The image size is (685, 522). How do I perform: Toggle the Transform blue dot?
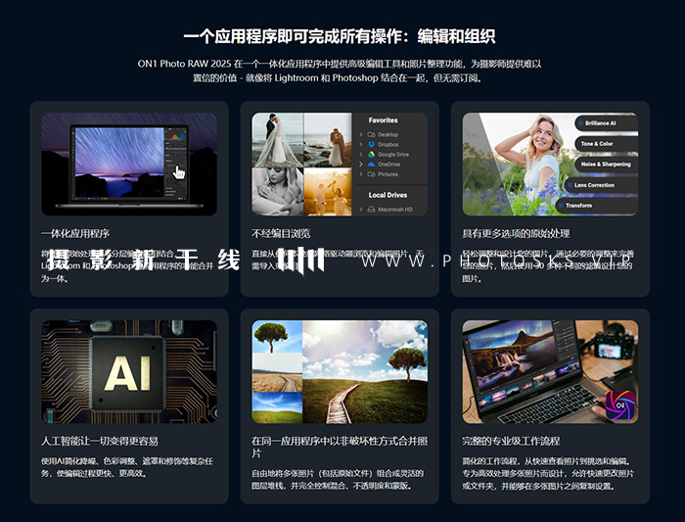coord(562,206)
